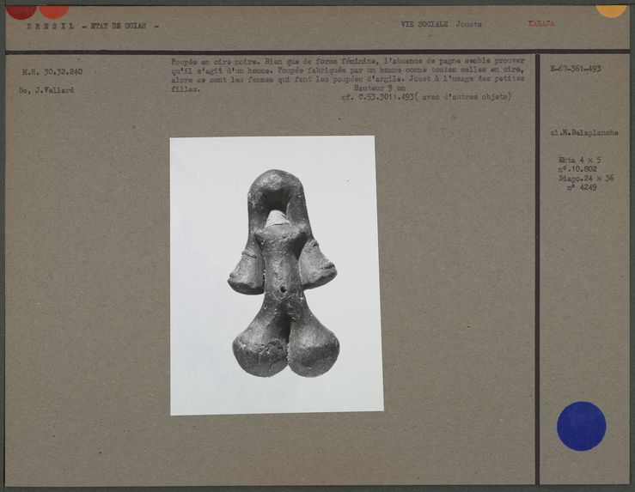Click the doll's right rounded foot

click(x=314, y=346)
